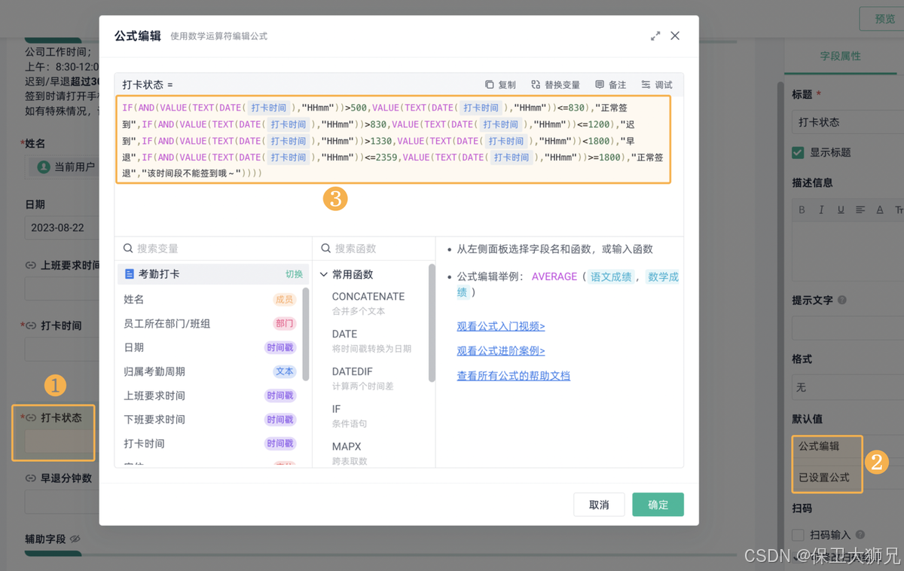Click the variable search magnifier icon
The image size is (904, 571).
(x=128, y=249)
